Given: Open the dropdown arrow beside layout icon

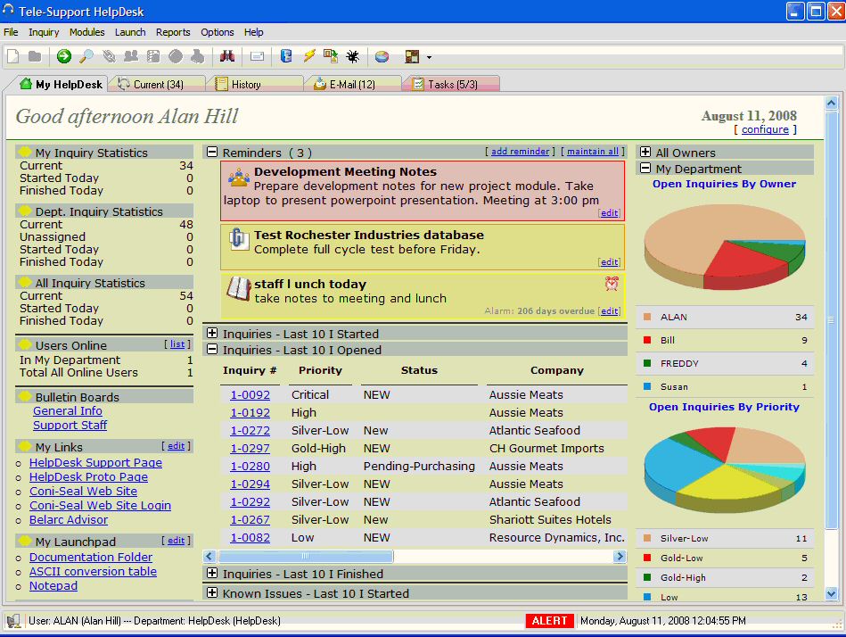Looking at the screenshot, I should point(429,57).
